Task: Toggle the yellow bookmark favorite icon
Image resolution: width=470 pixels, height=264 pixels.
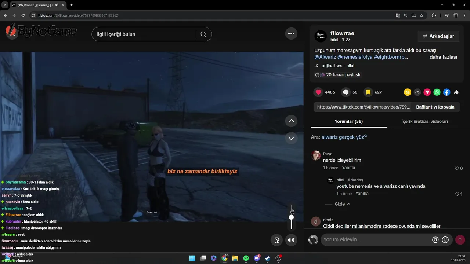Action: (x=368, y=92)
